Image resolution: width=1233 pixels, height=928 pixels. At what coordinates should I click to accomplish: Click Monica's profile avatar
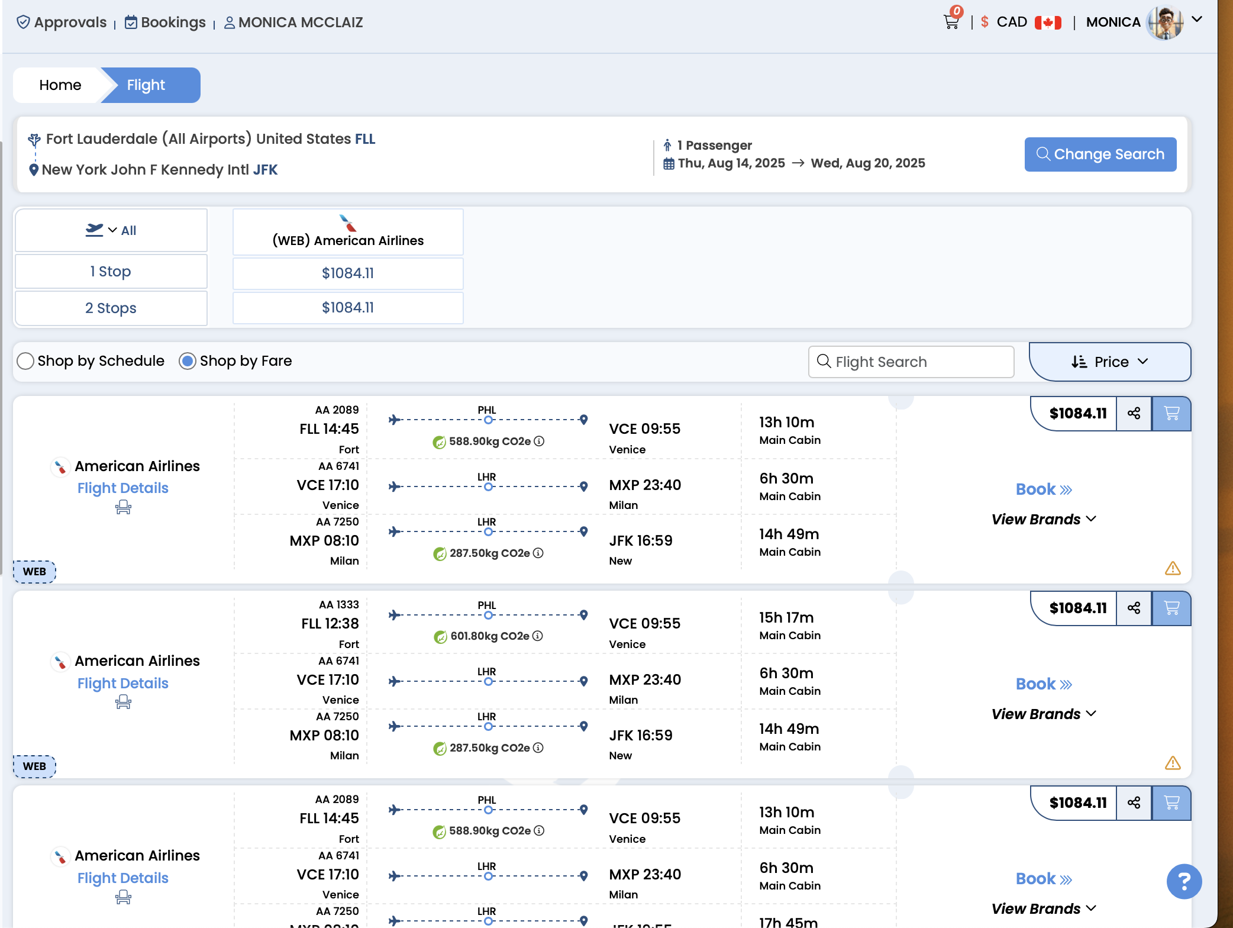click(1164, 22)
